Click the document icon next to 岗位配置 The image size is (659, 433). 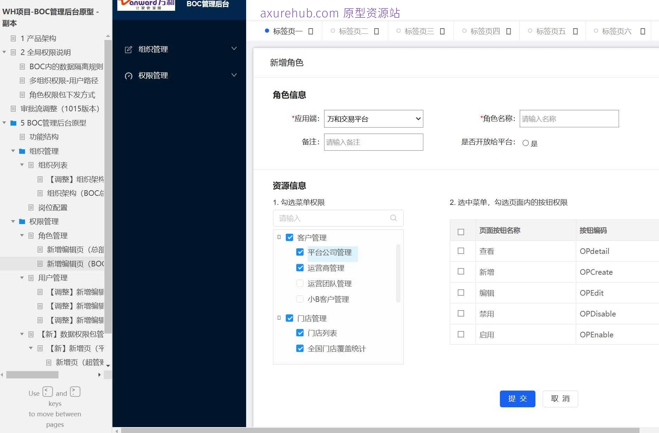pos(31,207)
